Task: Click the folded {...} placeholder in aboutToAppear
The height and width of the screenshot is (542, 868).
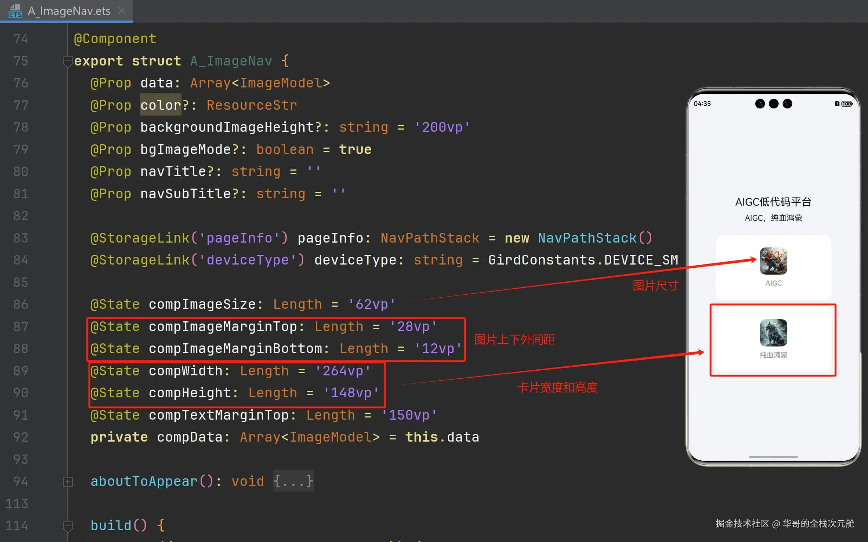Action: (293, 481)
